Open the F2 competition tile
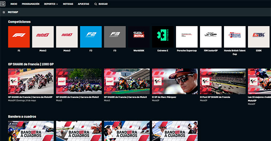Viewport: 271px width, 141px height. point(91,37)
